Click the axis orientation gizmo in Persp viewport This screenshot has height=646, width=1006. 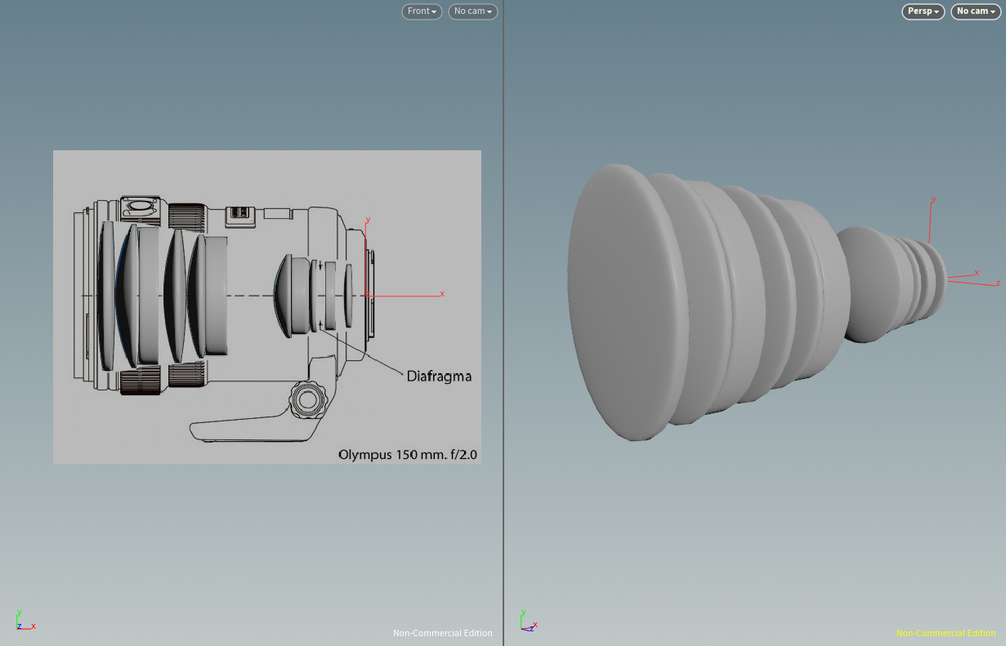pyautogui.click(x=528, y=622)
